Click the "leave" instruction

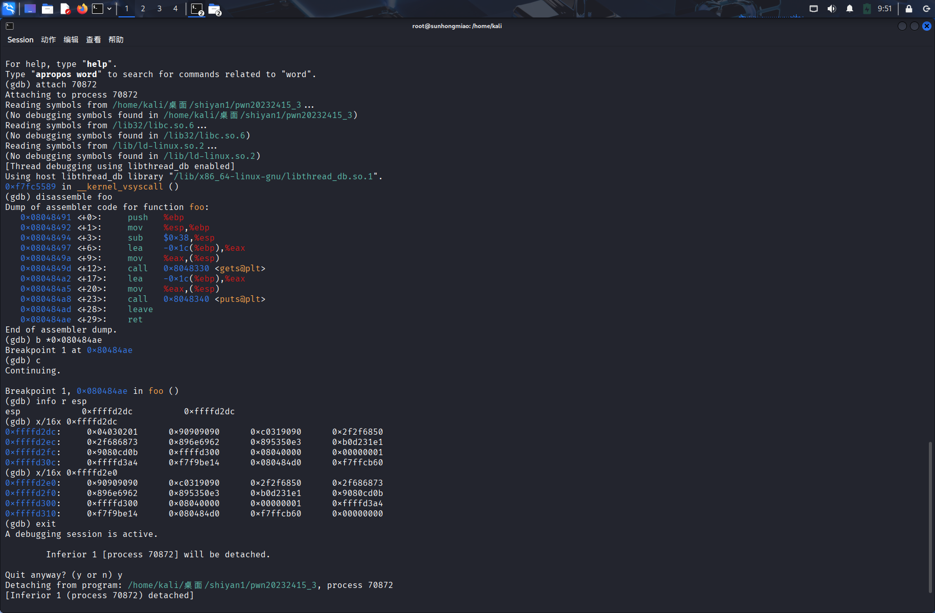click(x=141, y=309)
